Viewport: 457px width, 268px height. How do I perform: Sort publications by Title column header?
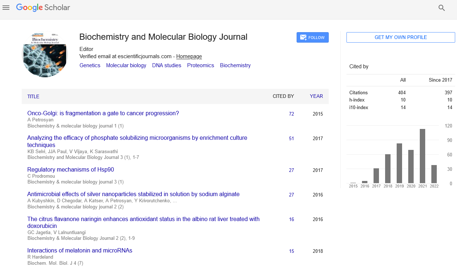click(x=33, y=96)
